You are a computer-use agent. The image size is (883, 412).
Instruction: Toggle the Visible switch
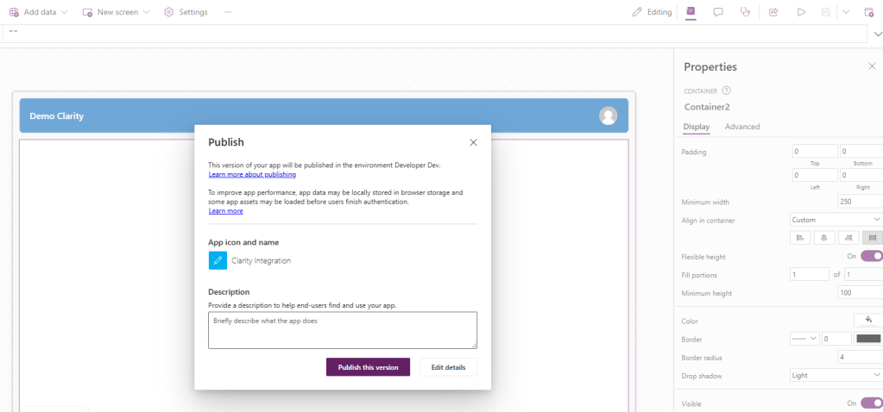click(x=871, y=403)
